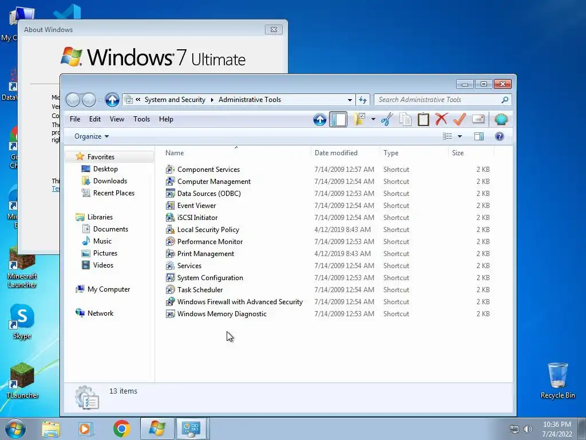
Task: Click the Event Viewer shortcut icon
Action: tap(170, 206)
